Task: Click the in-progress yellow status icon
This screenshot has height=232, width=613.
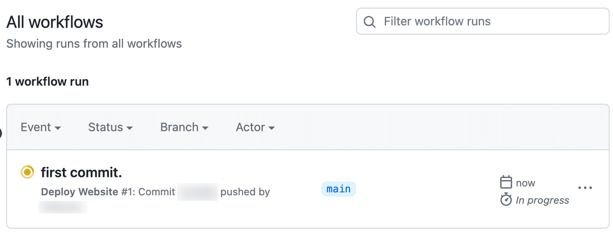Action: tap(27, 172)
